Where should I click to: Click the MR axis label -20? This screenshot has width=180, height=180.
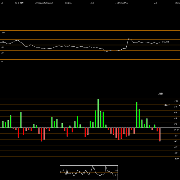[x=176, y=136]
